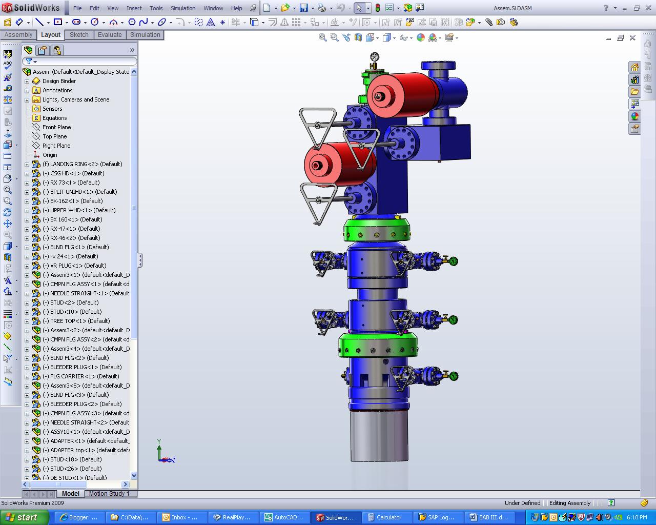656x525 pixels.
Task: Select the Line sketch tool
Action: (x=40, y=22)
